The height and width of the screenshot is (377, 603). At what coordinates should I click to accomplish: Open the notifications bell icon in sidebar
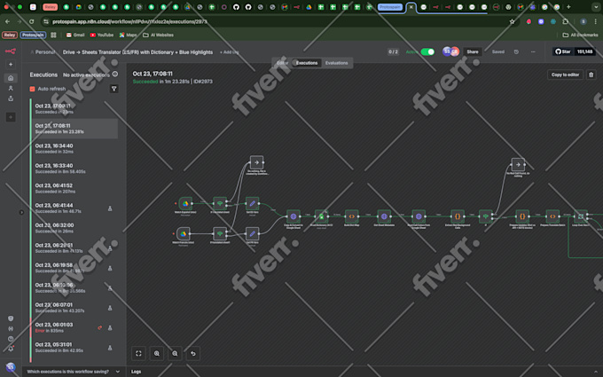11,349
